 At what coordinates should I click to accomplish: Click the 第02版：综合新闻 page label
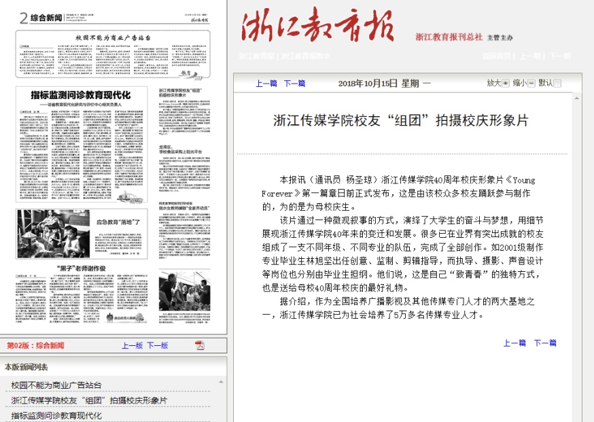[x=35, y=345]
